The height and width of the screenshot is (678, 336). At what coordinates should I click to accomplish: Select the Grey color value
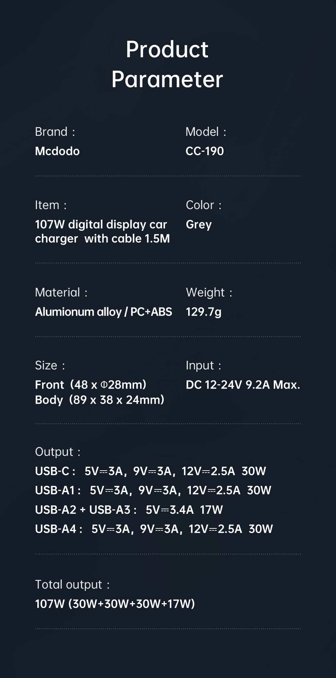(x=199, y=225)
